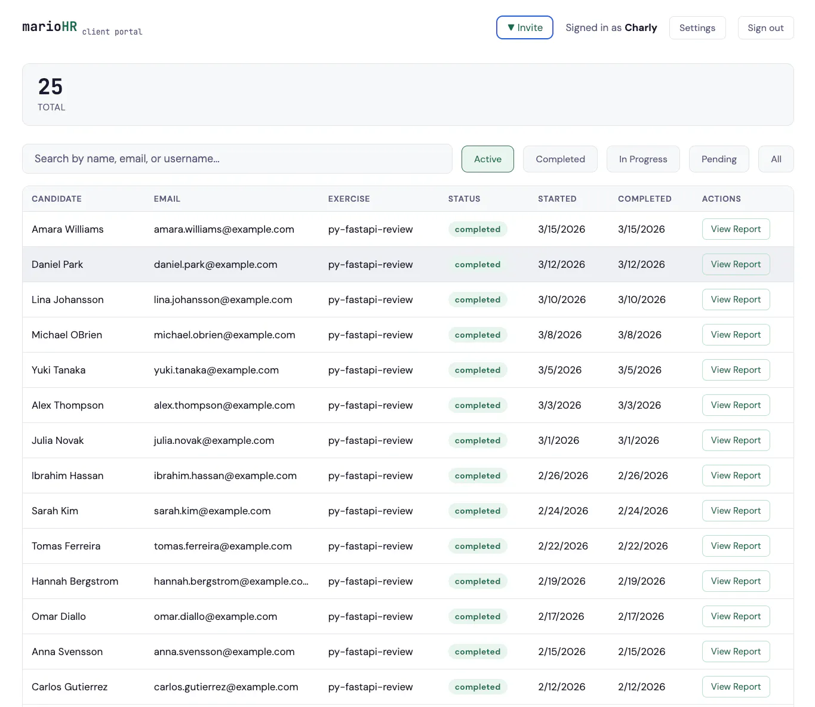Sign out of the portal

click(x=765, y=28)
